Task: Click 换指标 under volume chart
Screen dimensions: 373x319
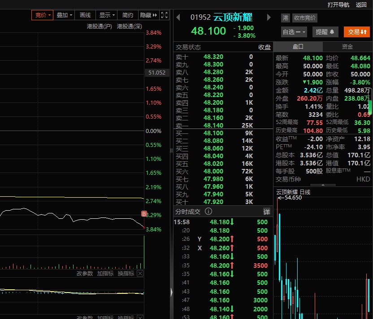Action: 126,274
